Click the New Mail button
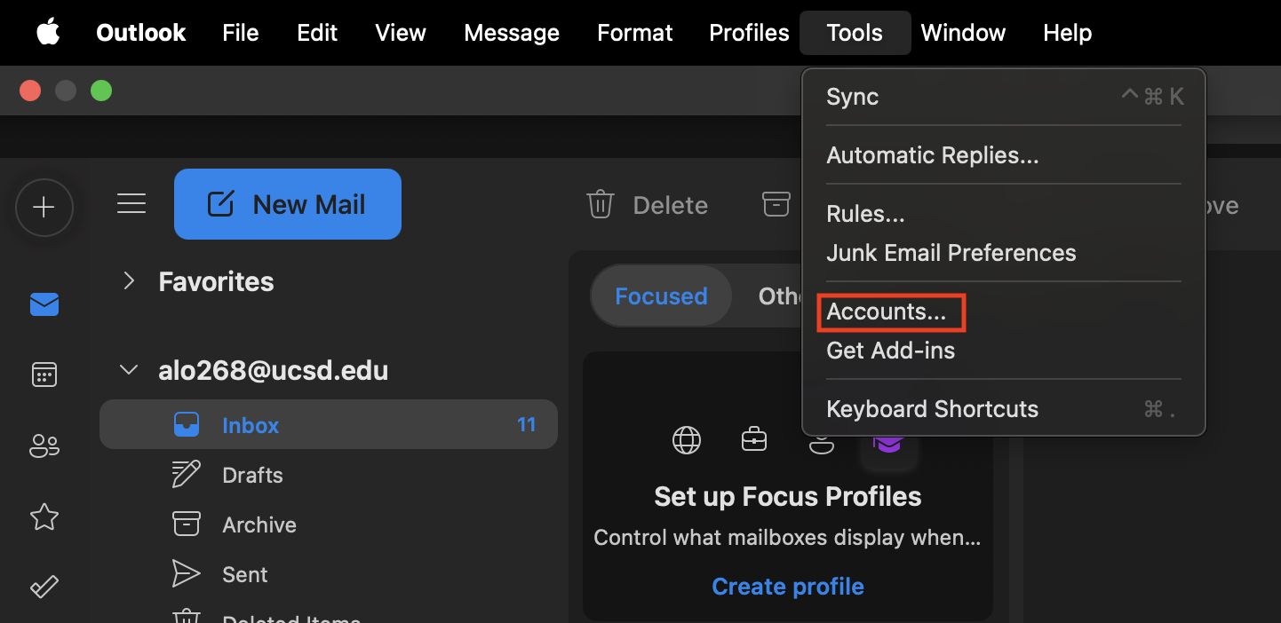This screenshot has height=623, width=1281. (x=288, y=205)
